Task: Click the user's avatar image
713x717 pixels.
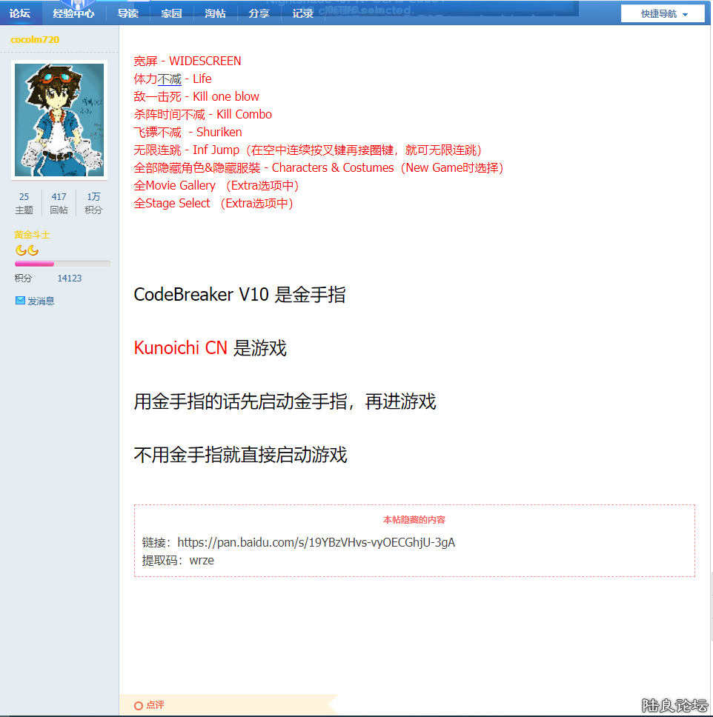Action: click(59, 120)
